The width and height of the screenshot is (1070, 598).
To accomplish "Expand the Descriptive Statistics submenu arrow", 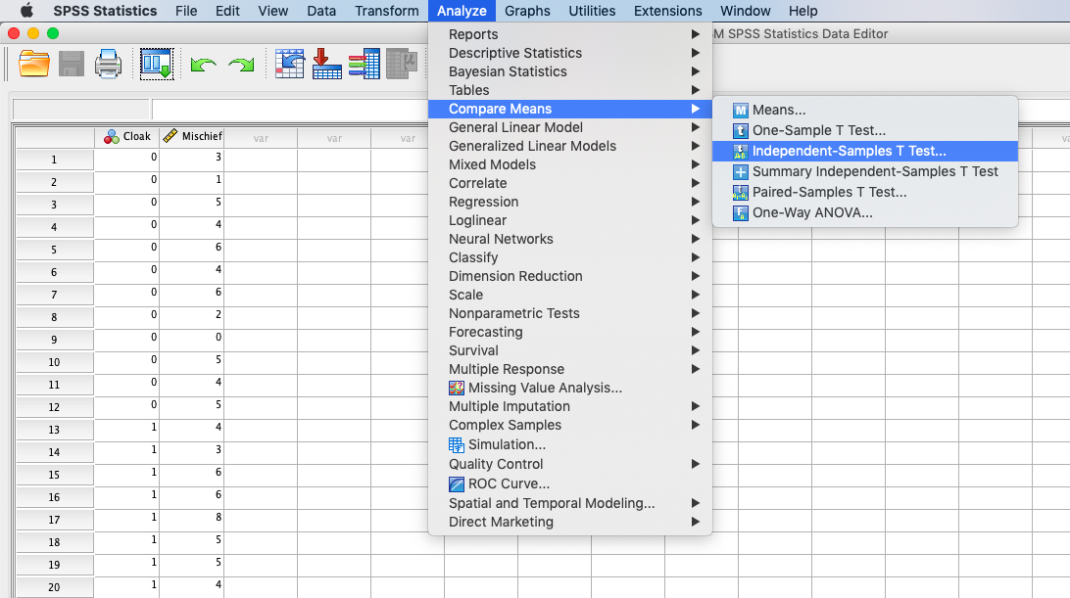I will tap(696, 53).
